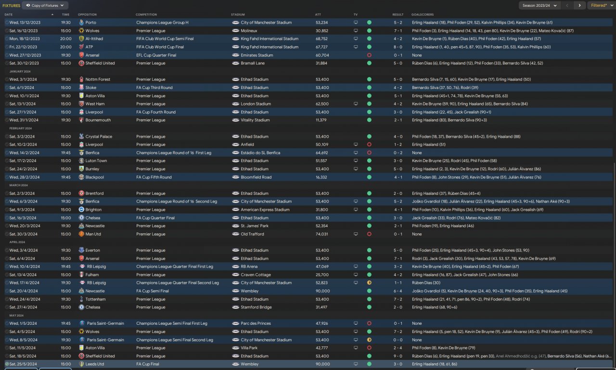The width and height of the screenshot is (616, 370).
Task: Open the Filtered* dropdown
Action: point(601,5)
